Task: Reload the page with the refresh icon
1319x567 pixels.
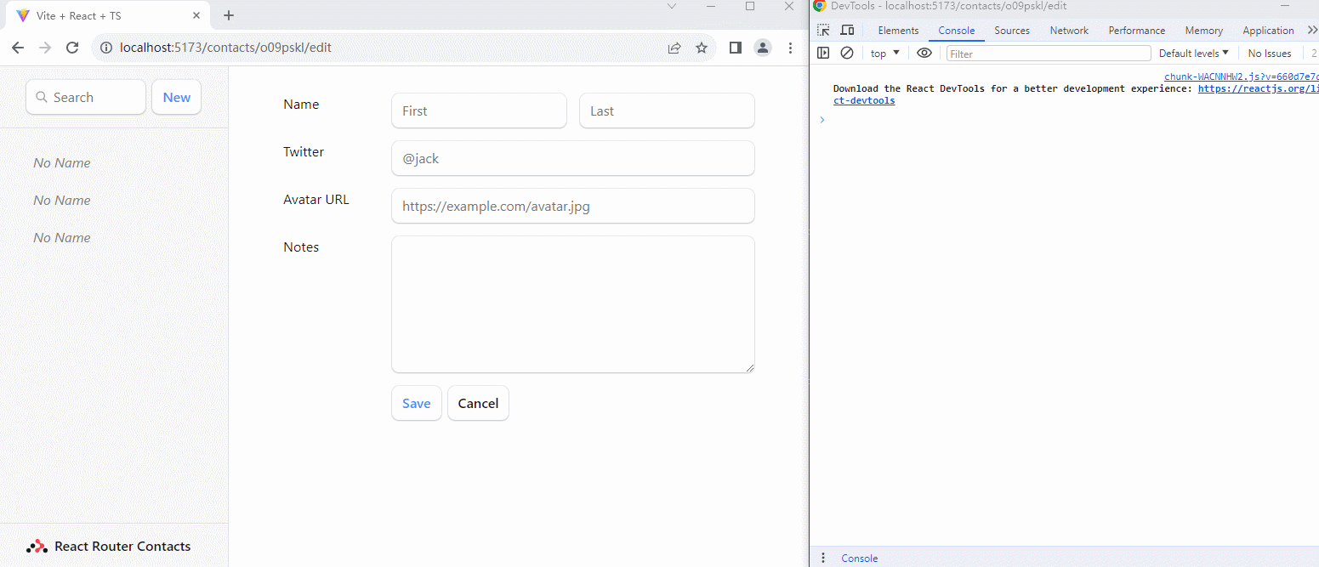Action: click(x=72, y=48)
